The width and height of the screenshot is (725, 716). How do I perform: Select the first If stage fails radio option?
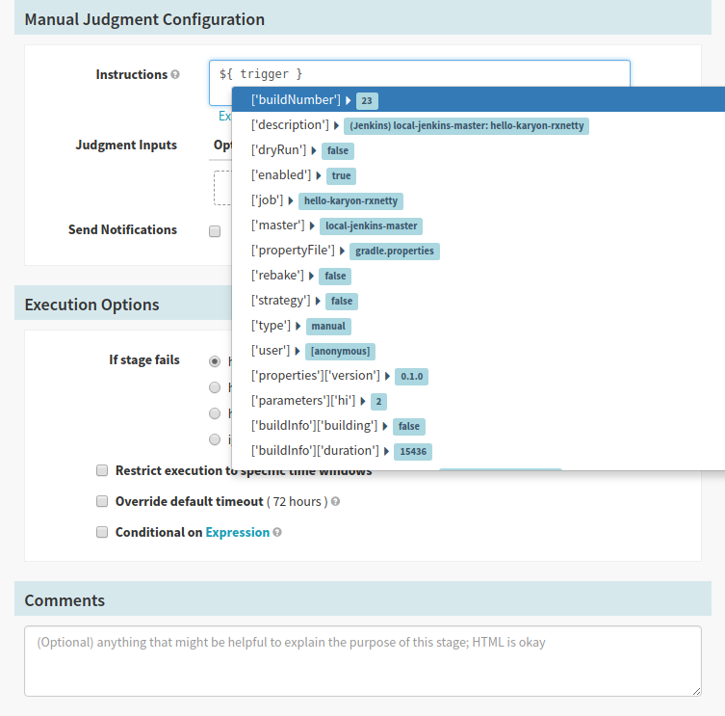click(215, 361)
